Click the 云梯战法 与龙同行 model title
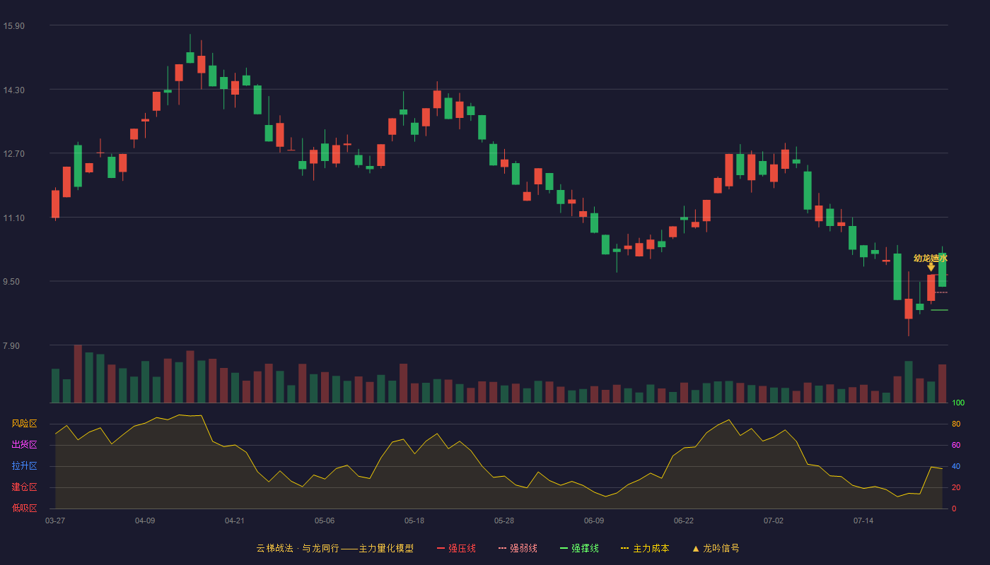990x565 pixels. click(x=334, y=549)
